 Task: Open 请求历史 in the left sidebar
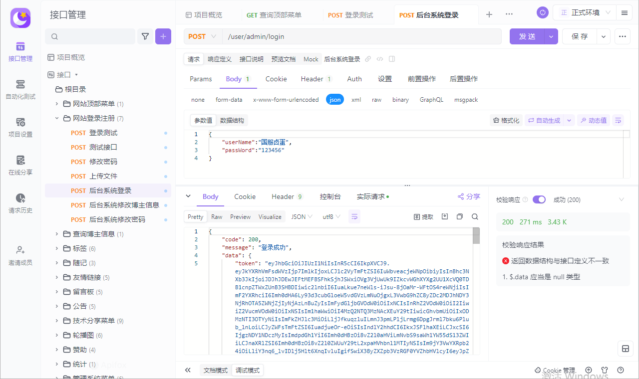(20, 203)
